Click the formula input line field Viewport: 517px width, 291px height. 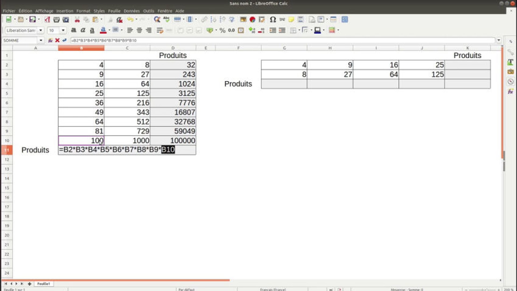coord(282,40)
